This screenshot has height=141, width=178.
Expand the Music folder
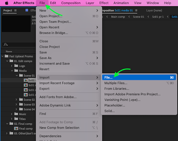11,114
